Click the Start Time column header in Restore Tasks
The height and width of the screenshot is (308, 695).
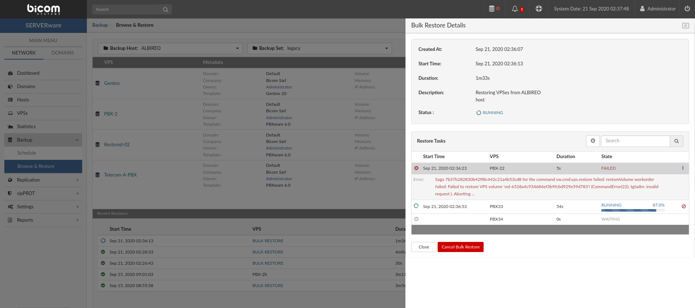tap(434, 157)
